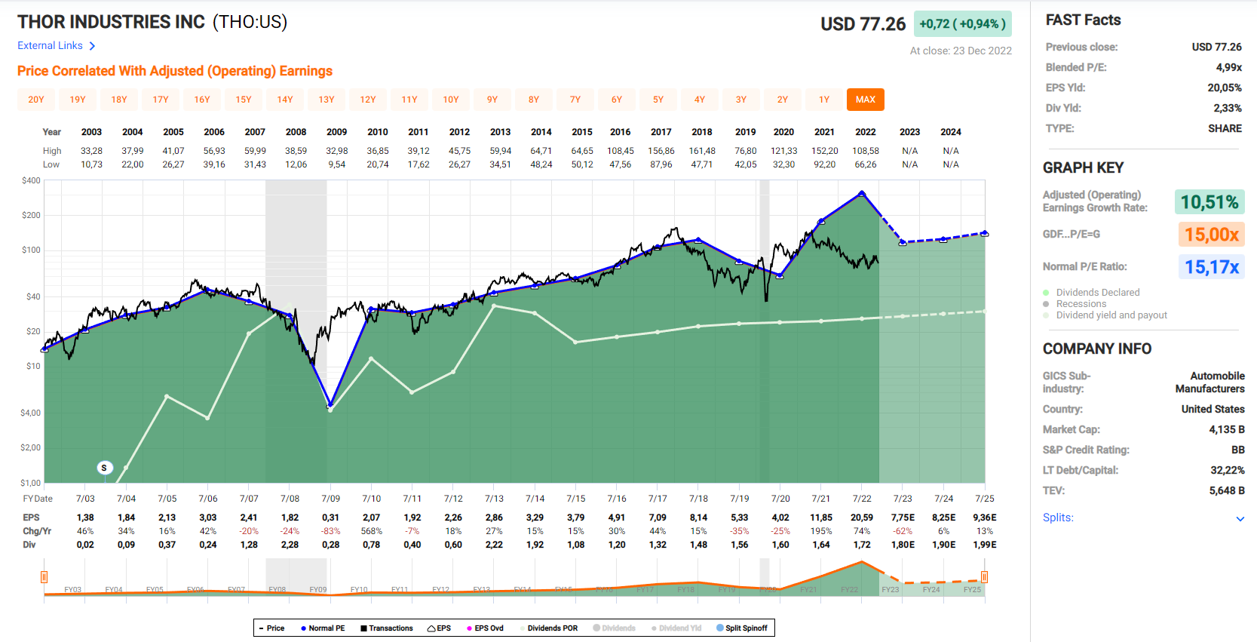Click the Automobile Manufacturers sub-industry text
The image size is (1257, 642).
(1210, 382)
